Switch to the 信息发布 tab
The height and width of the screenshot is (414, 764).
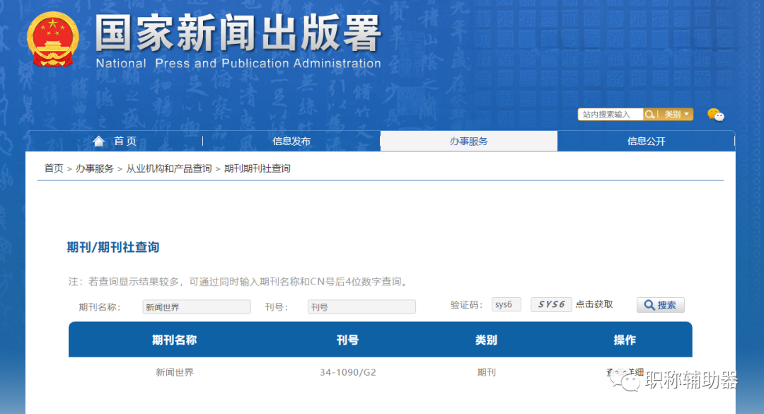[x=291, y=140]
